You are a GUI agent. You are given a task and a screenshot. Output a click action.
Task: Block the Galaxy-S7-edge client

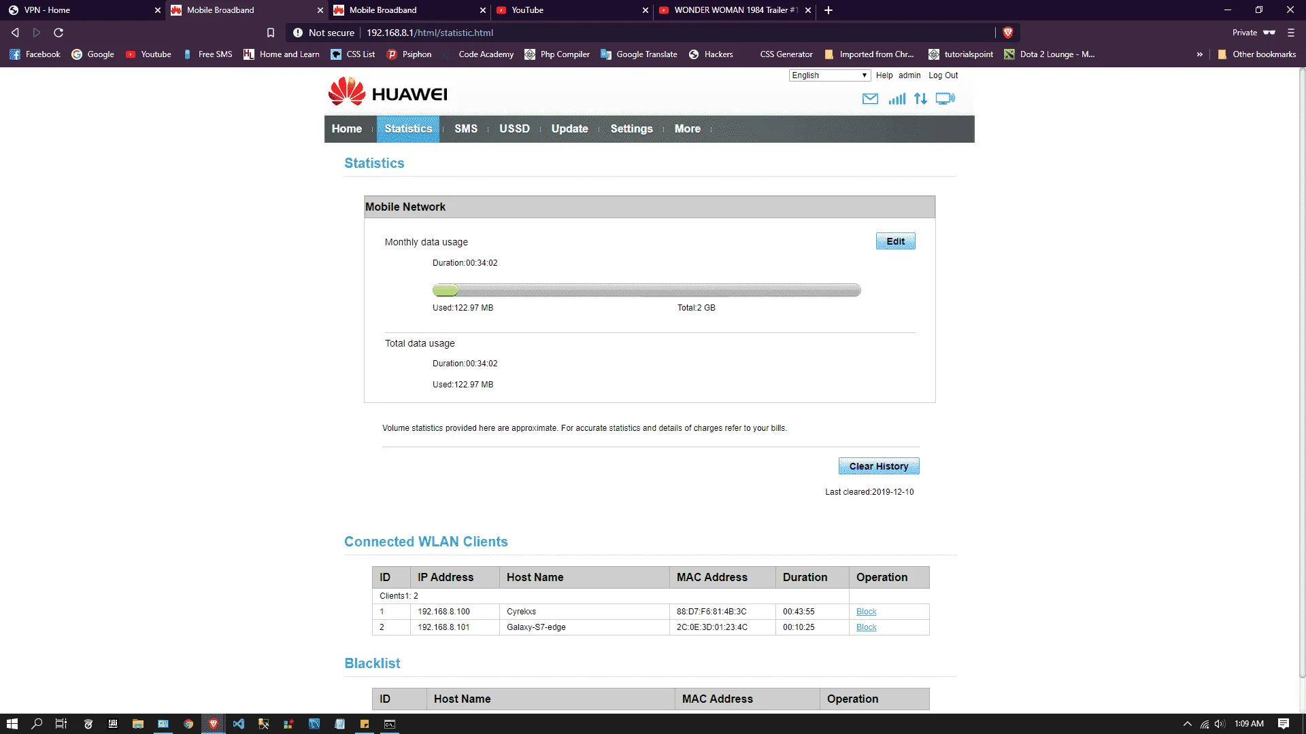coord(866,627)
